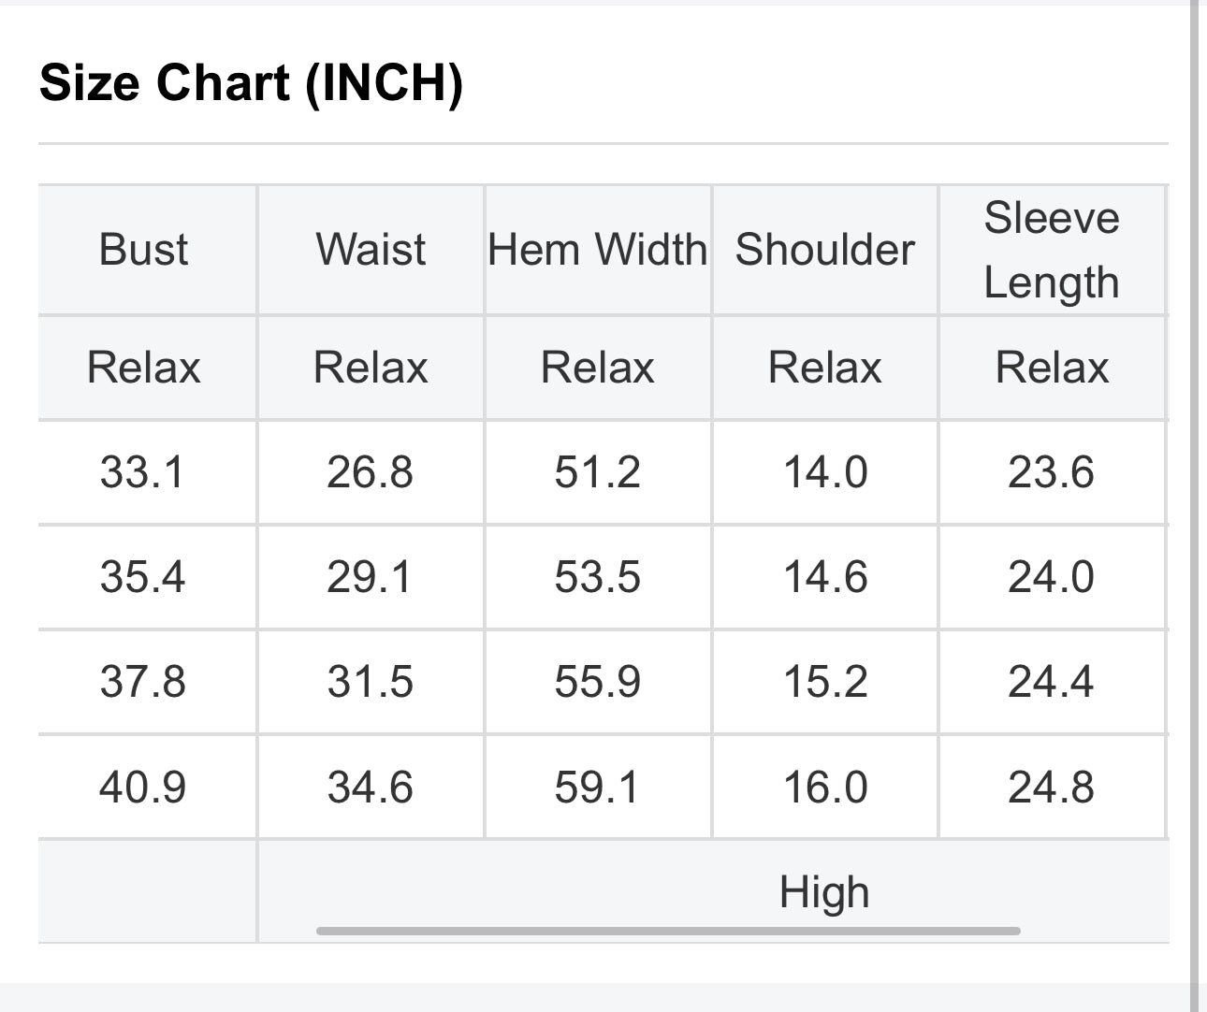Select the 33.1 bust measurement cell
1207x1012 pixels.
coord(143,471)
